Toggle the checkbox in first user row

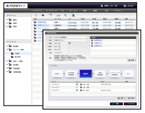point(77,84)
